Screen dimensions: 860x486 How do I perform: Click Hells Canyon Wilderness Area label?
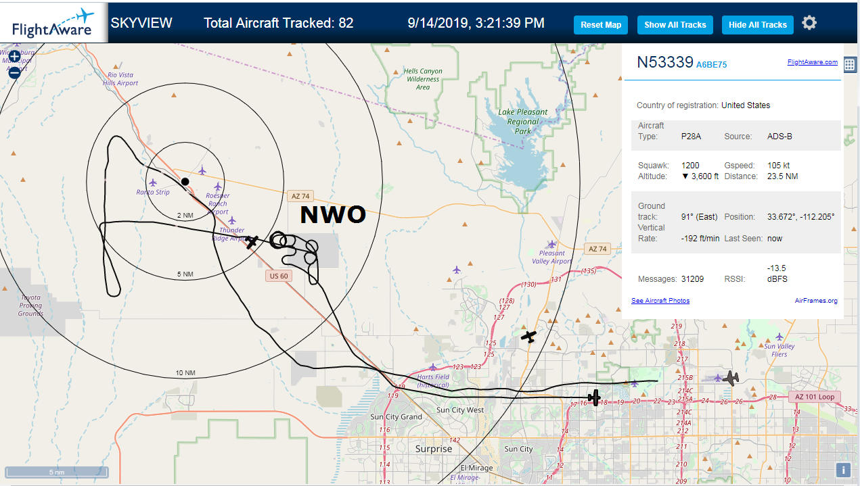coord(423,79)
